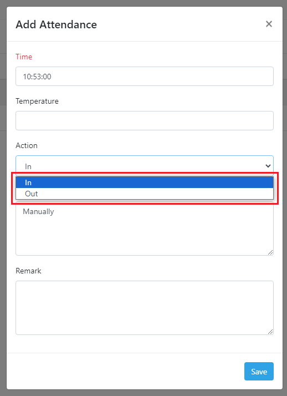Screen dimensions: 287x396
Task: Save the attendance record
Action: tap(259, 371)
